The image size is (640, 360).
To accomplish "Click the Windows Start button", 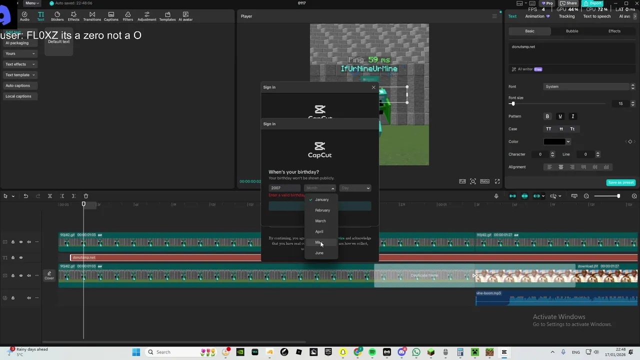I will [x=136, y=352].
